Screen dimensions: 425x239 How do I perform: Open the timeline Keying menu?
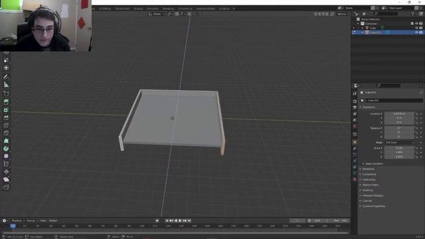click(32, 220)
